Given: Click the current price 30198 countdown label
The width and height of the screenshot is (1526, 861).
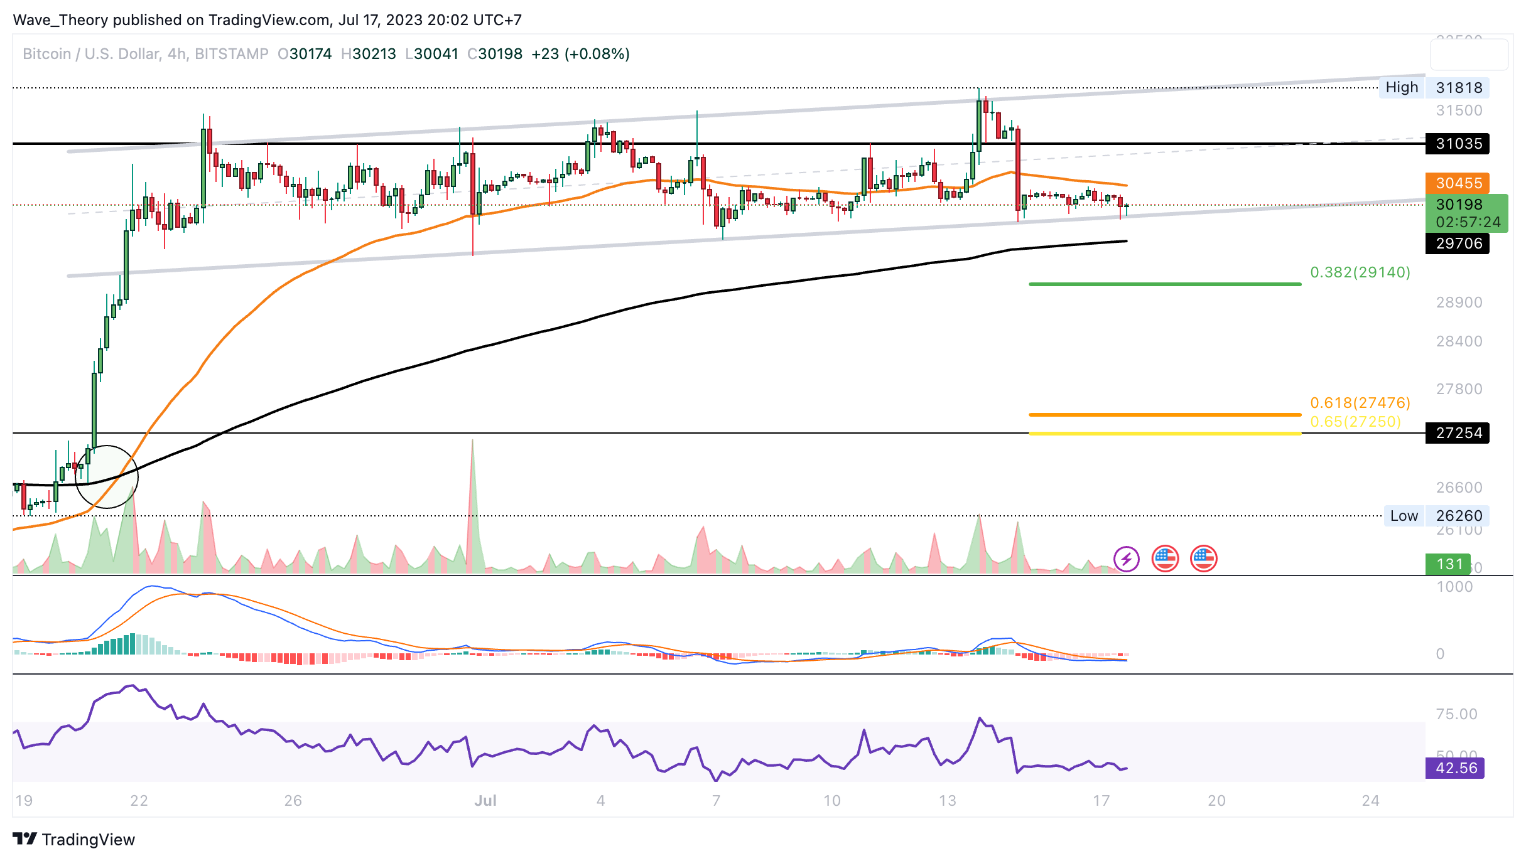Looking at the screenshot, I should [1466, 213].
